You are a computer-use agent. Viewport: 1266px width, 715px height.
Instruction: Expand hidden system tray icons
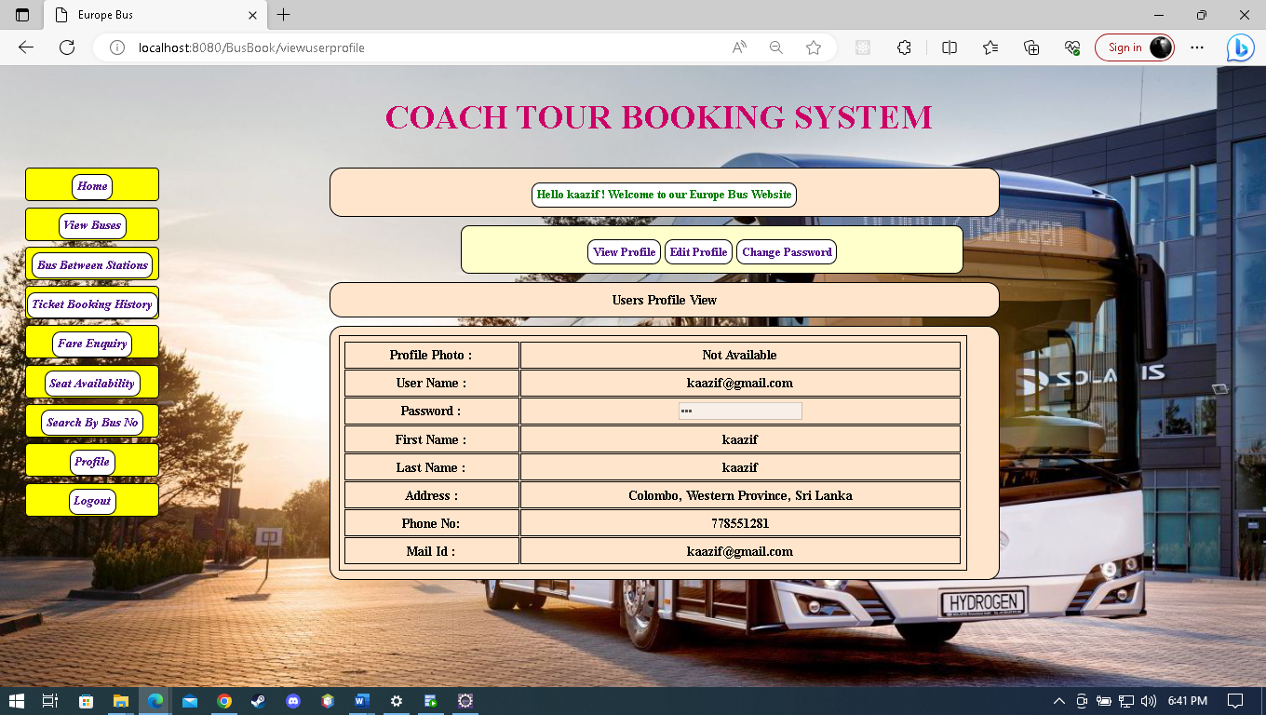(1059, 701)
